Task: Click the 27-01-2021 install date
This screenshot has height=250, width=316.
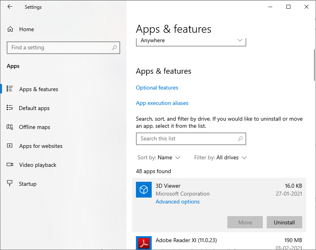Action: [x=289, y=194]
